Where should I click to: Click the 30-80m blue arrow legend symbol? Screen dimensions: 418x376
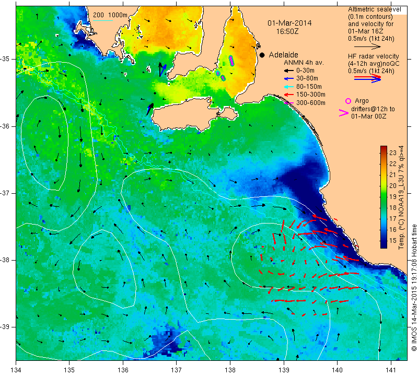[x=288, y=79]
